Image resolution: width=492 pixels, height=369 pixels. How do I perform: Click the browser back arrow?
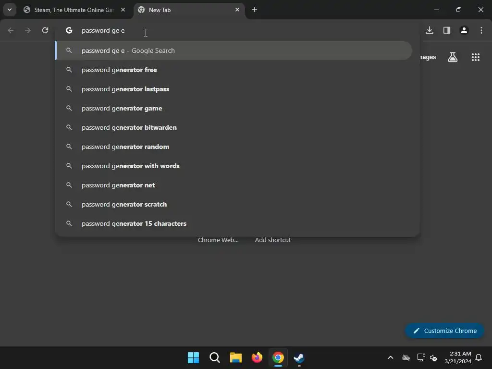click(x=11, y=30)
